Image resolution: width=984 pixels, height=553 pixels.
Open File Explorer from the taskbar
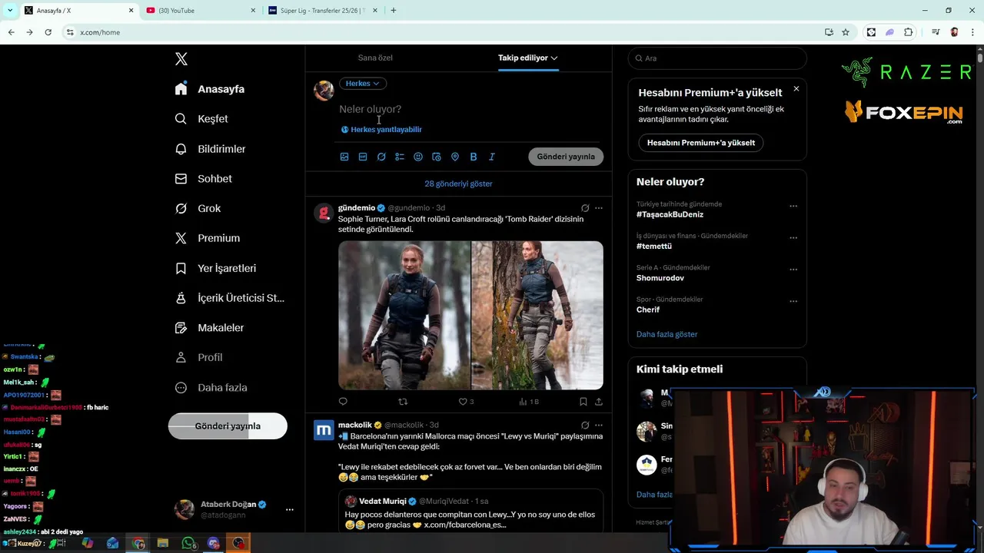(163, 543)
